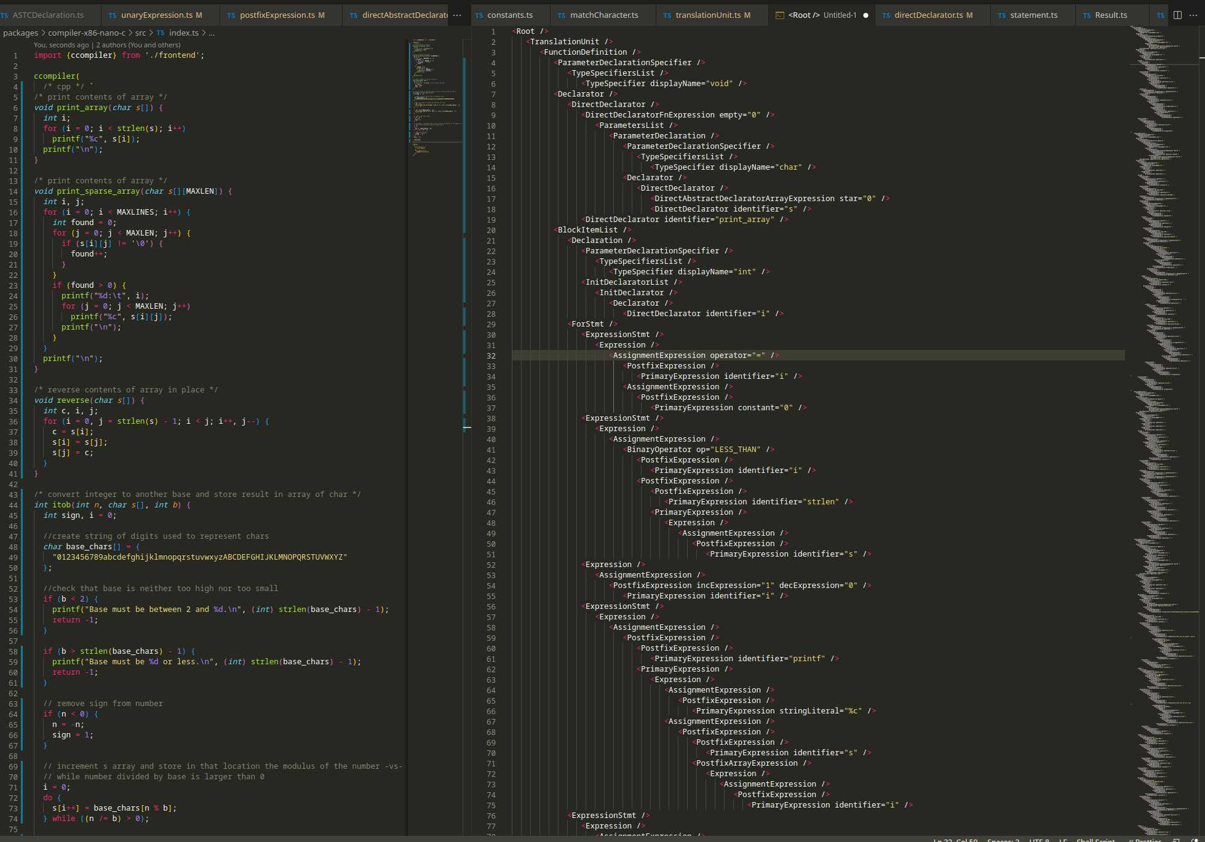Click the 'itob' function name on line 44

62,505
